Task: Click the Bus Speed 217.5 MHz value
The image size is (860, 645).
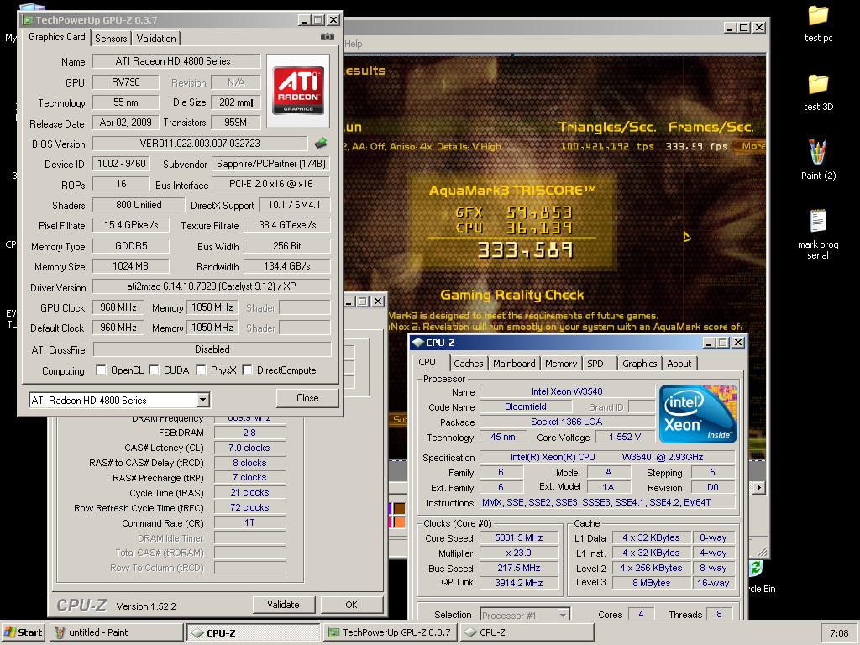Action: (x=519, y=569)
